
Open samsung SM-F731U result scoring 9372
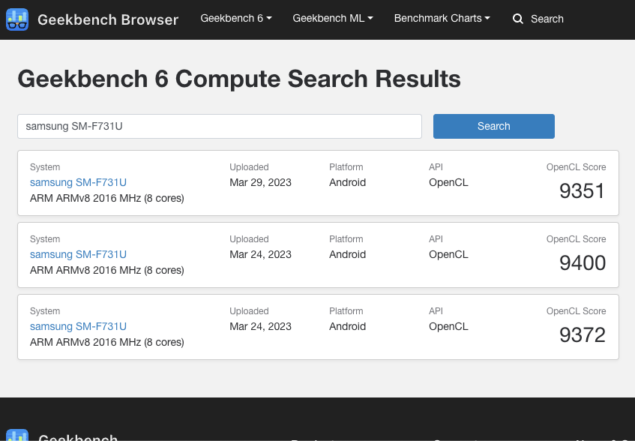pyautogui.click(x=78, y=327)
